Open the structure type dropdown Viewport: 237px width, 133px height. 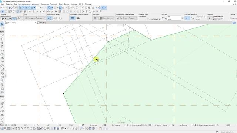click(96, 18)
